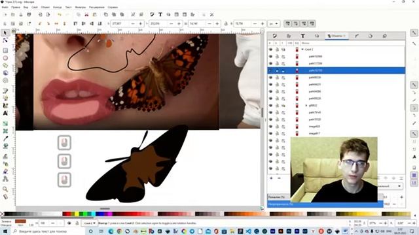Toggle current layer lock in status bar
This screenshot has width=419, height=235.
77,223
